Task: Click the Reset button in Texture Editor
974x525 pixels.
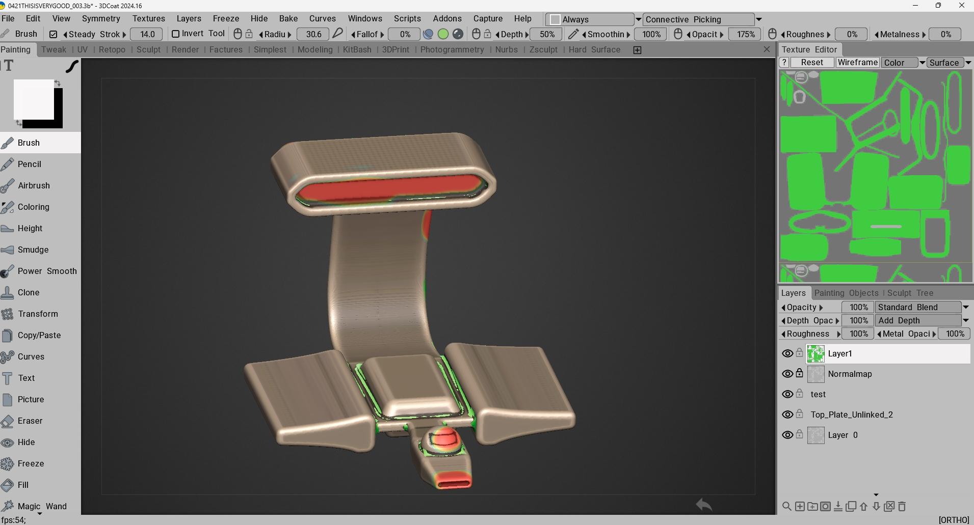Action: click(x=812, y=63)
